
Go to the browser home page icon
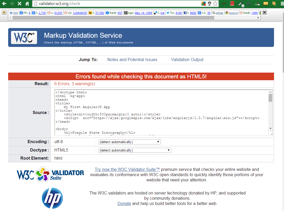click(27, 3)
